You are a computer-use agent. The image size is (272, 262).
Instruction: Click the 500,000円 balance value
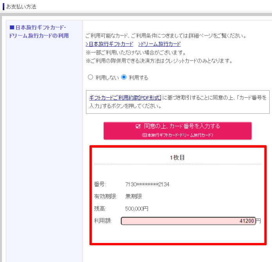tap(137, 209)
